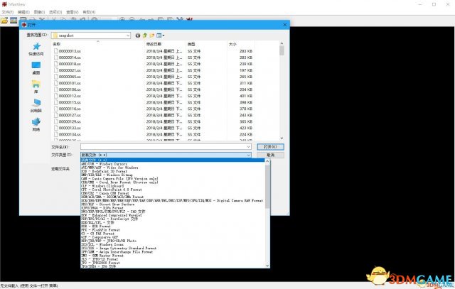Pick IMG - GEM Raster Format entry
455x289 pixels.
[173, 256]
